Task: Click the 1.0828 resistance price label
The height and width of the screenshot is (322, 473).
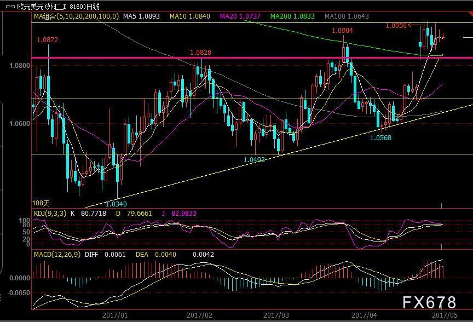Action: click(200, 53)
